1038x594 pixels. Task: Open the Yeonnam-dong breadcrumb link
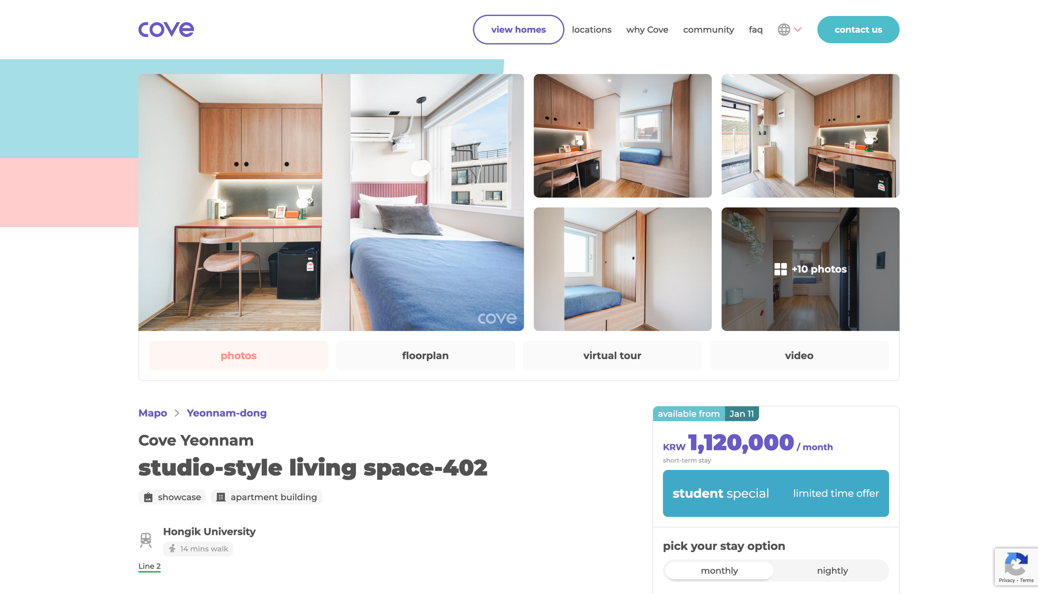226,413
